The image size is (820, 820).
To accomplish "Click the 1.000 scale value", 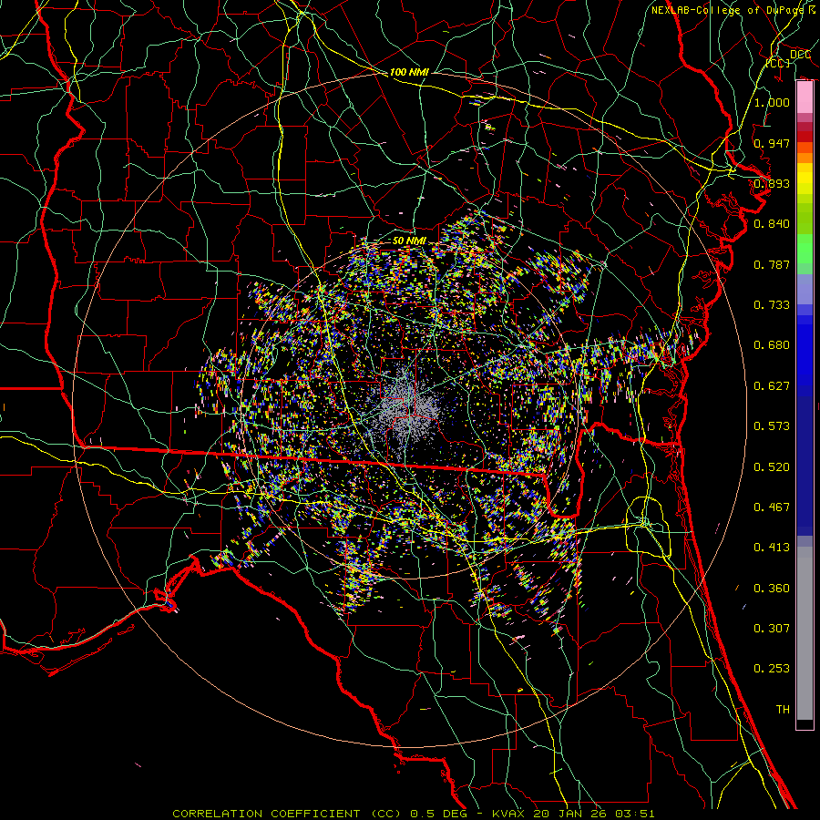I will (772, 102).
